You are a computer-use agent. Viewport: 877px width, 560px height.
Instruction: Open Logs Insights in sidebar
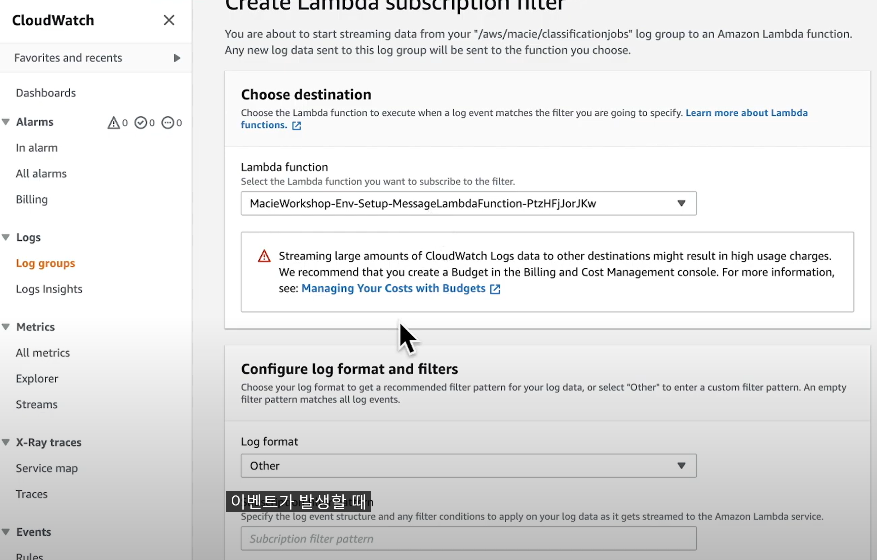(49, 289)
